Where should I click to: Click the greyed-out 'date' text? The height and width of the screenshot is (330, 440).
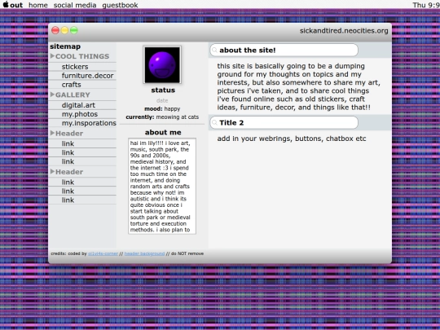[162, 100]
